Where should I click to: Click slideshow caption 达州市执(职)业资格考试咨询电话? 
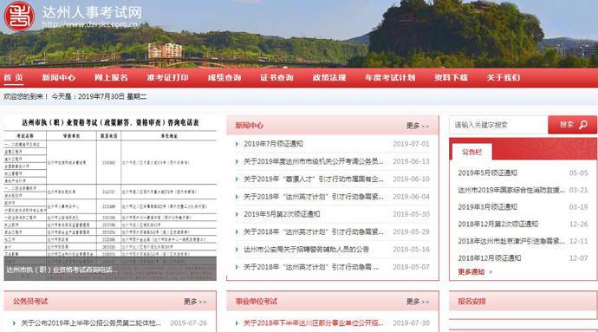point(62,270)
